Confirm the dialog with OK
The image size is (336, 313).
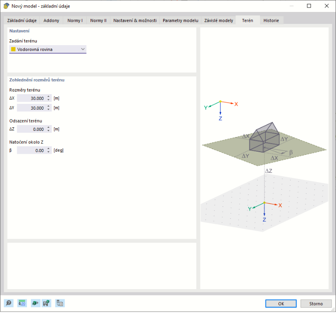click(x=281, y=304)
